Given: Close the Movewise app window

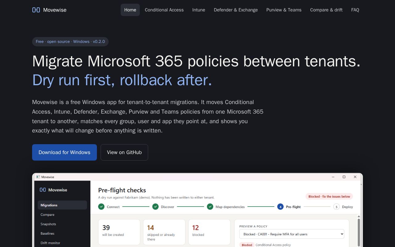Looking at the screenshot, I should click(355, 177).
